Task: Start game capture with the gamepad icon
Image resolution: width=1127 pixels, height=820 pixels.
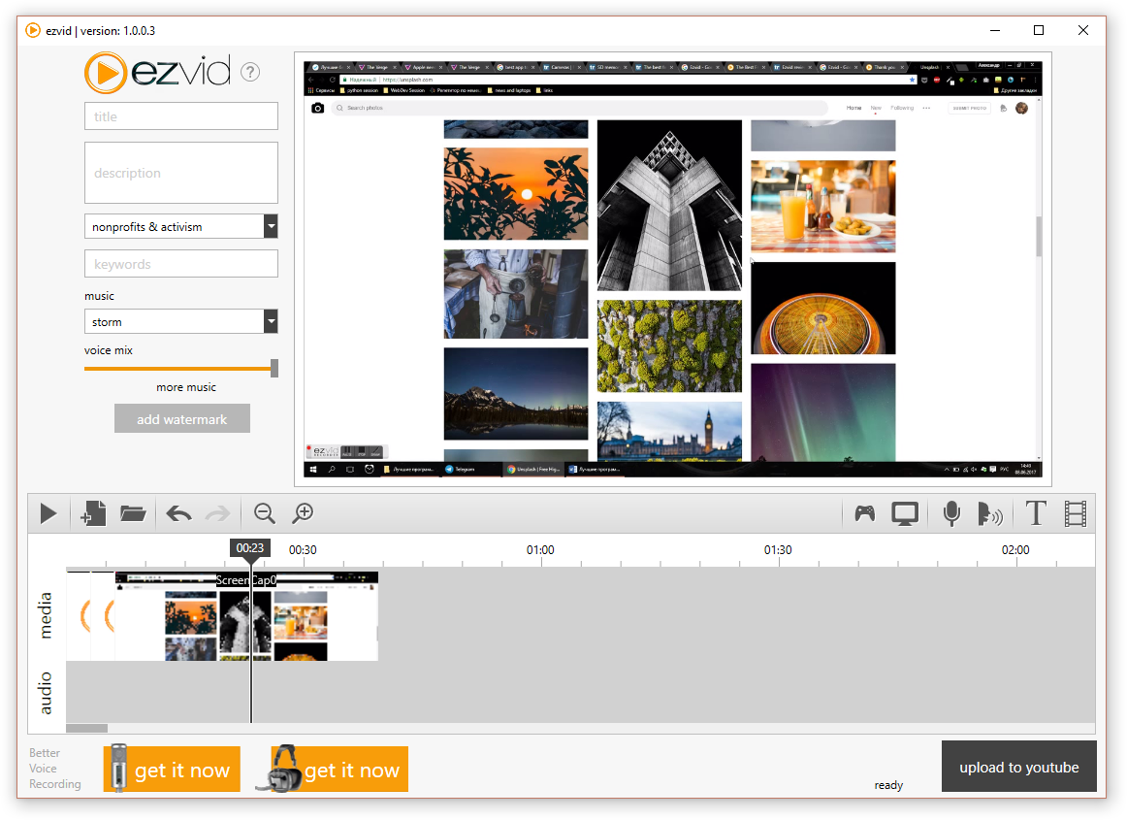Action: (x=864, y=513)
